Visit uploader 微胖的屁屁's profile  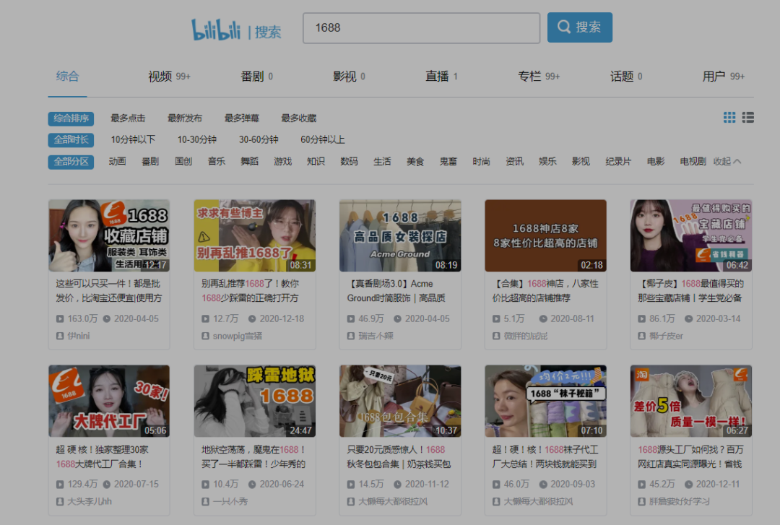(x=525, y=336)
